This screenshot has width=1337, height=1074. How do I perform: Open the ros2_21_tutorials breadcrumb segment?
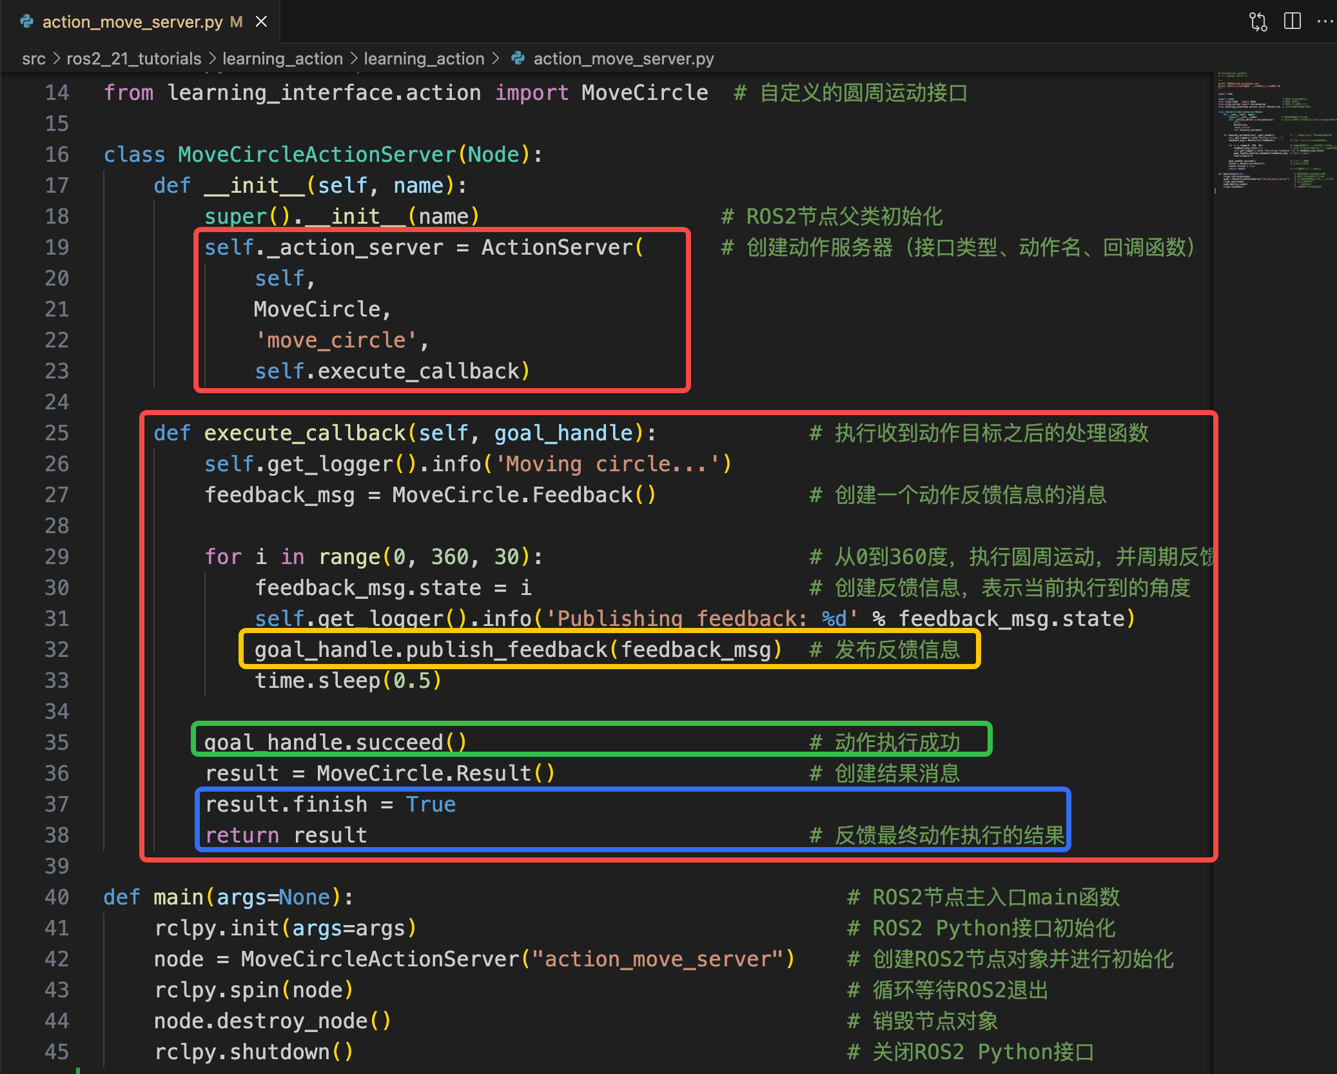coord(133,59)
